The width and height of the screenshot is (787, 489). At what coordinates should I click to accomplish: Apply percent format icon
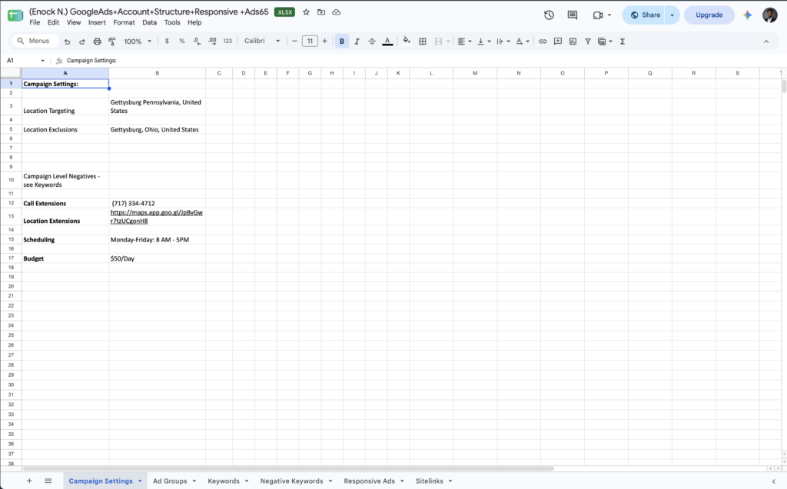point(181,42)
